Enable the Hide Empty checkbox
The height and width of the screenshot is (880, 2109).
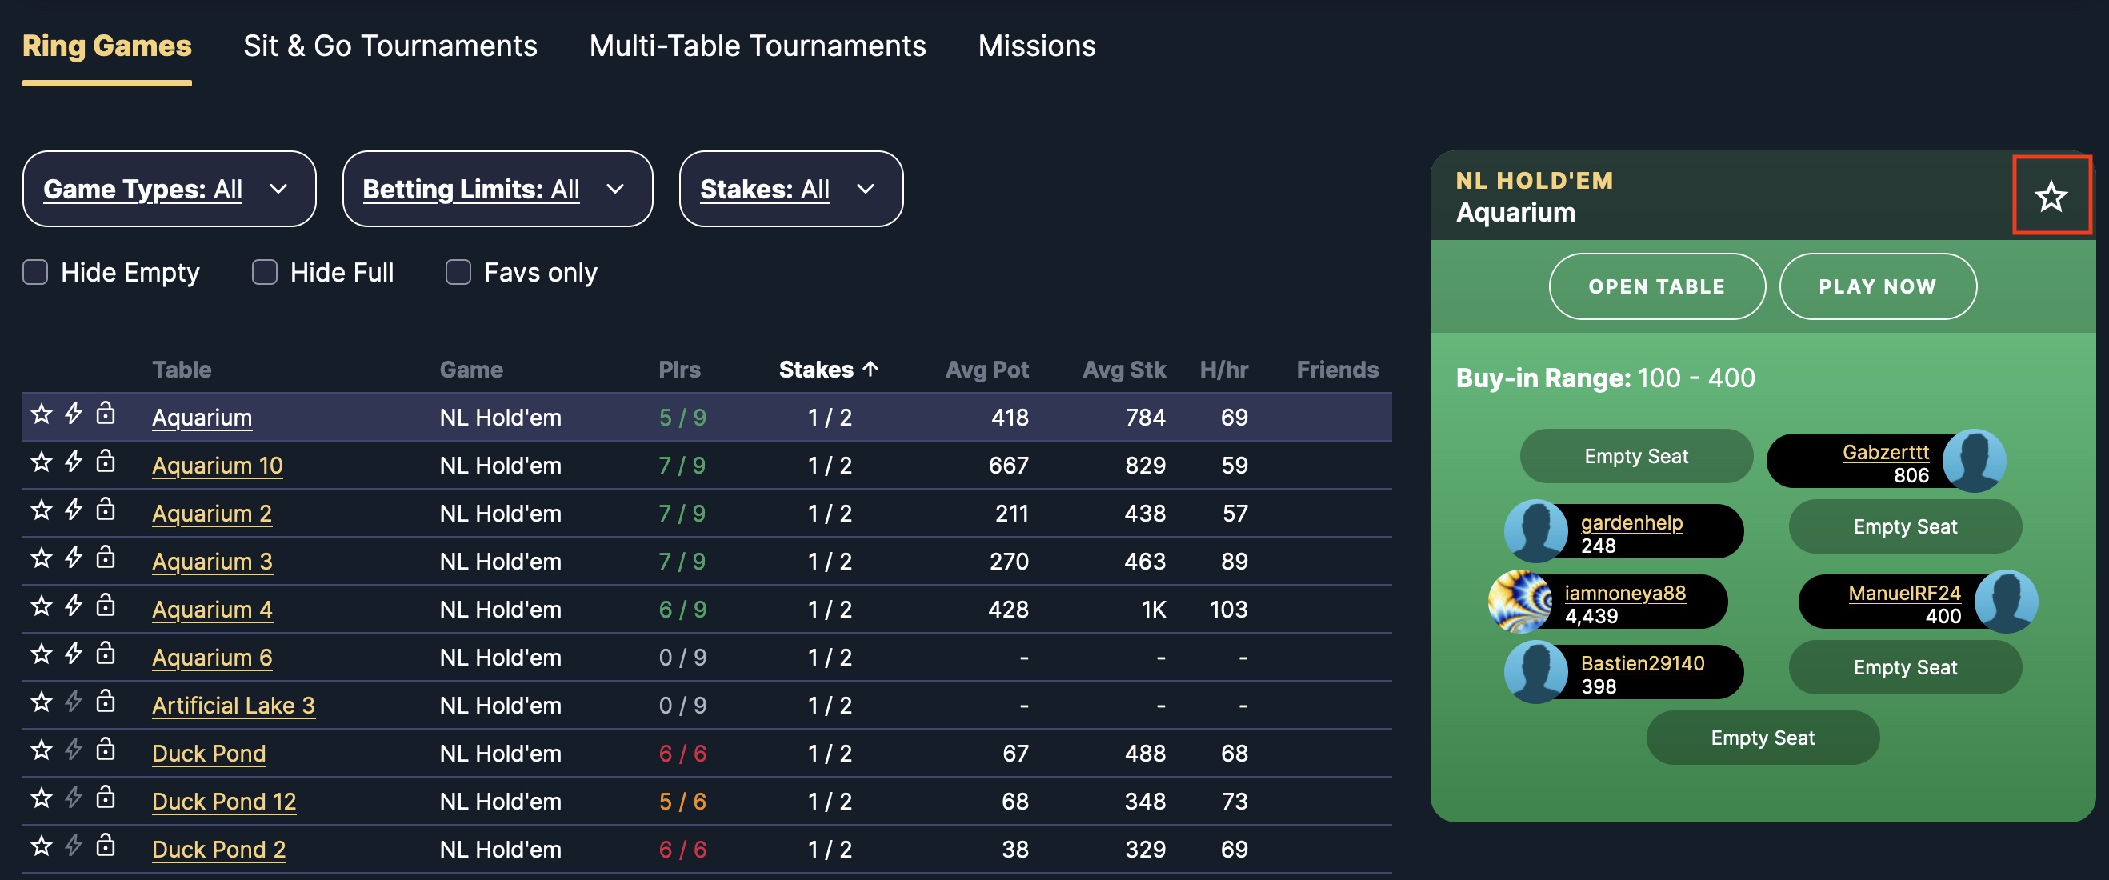tap(35, 273)
